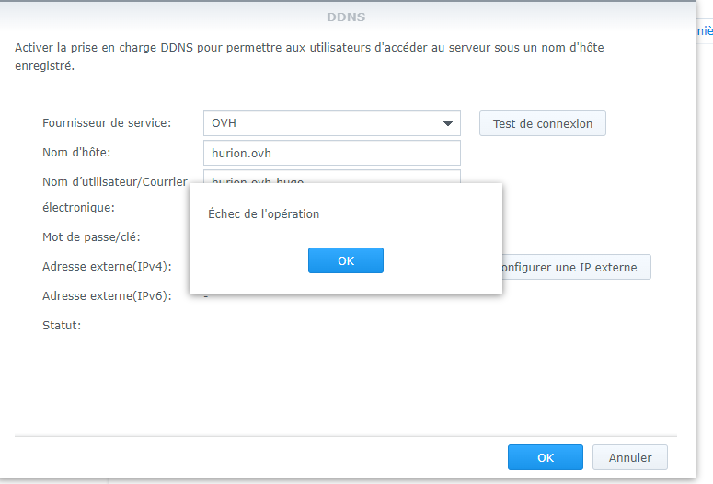Cancel the DDNS dialog with Annuler
The height and width of the screenshot is (484, 713).
click(x=630, y=457)
